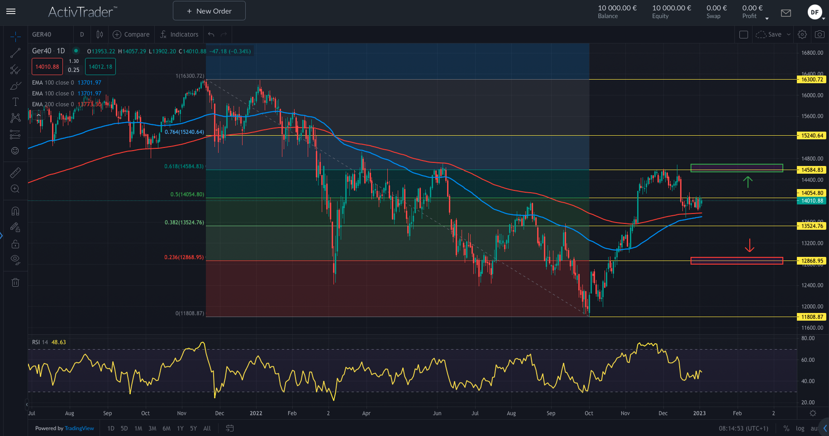Click the New Order button
This screenshot has width=829, height=436.
coord(209,10)
